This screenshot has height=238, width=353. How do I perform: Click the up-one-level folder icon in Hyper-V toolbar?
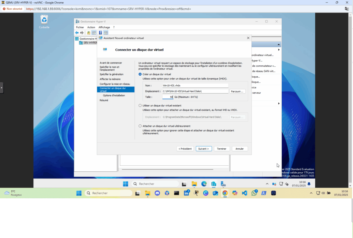[x=89, y=33]
